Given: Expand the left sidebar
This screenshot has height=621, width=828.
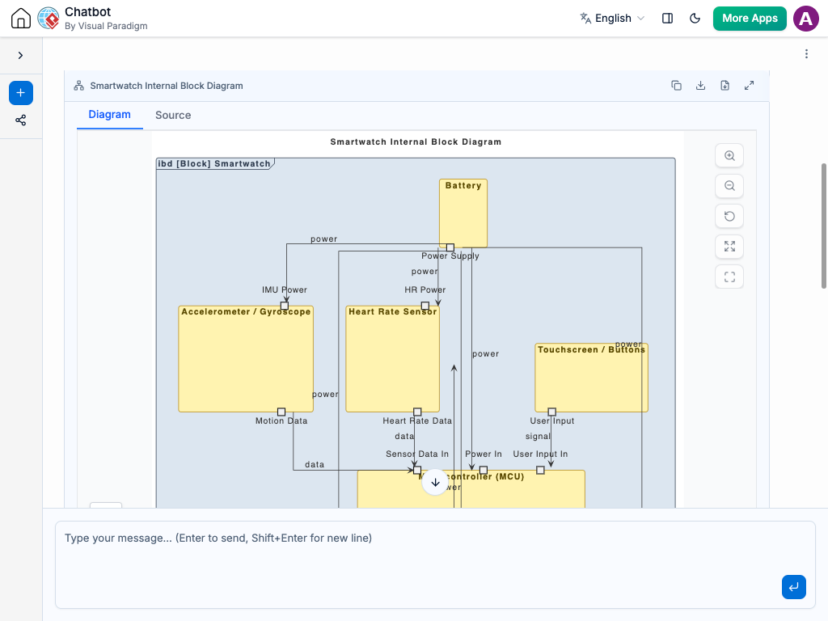Looking at the screenshot, I should tap(20, 55).
